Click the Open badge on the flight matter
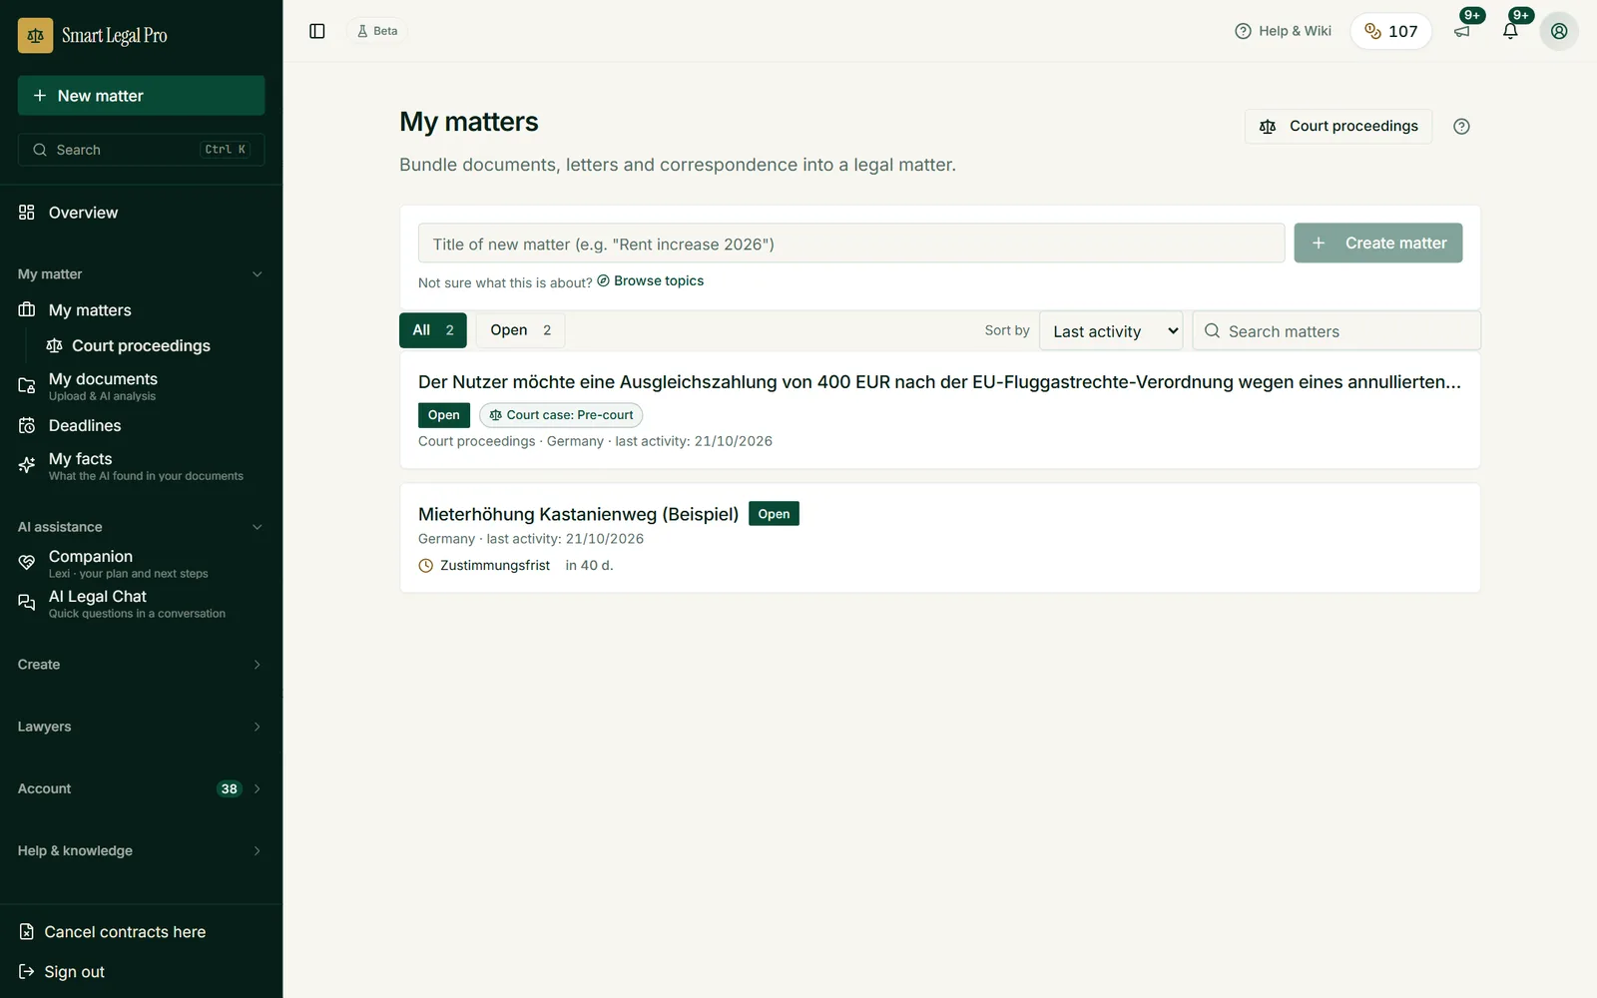Screen dimensions: 1597x998 444,415
